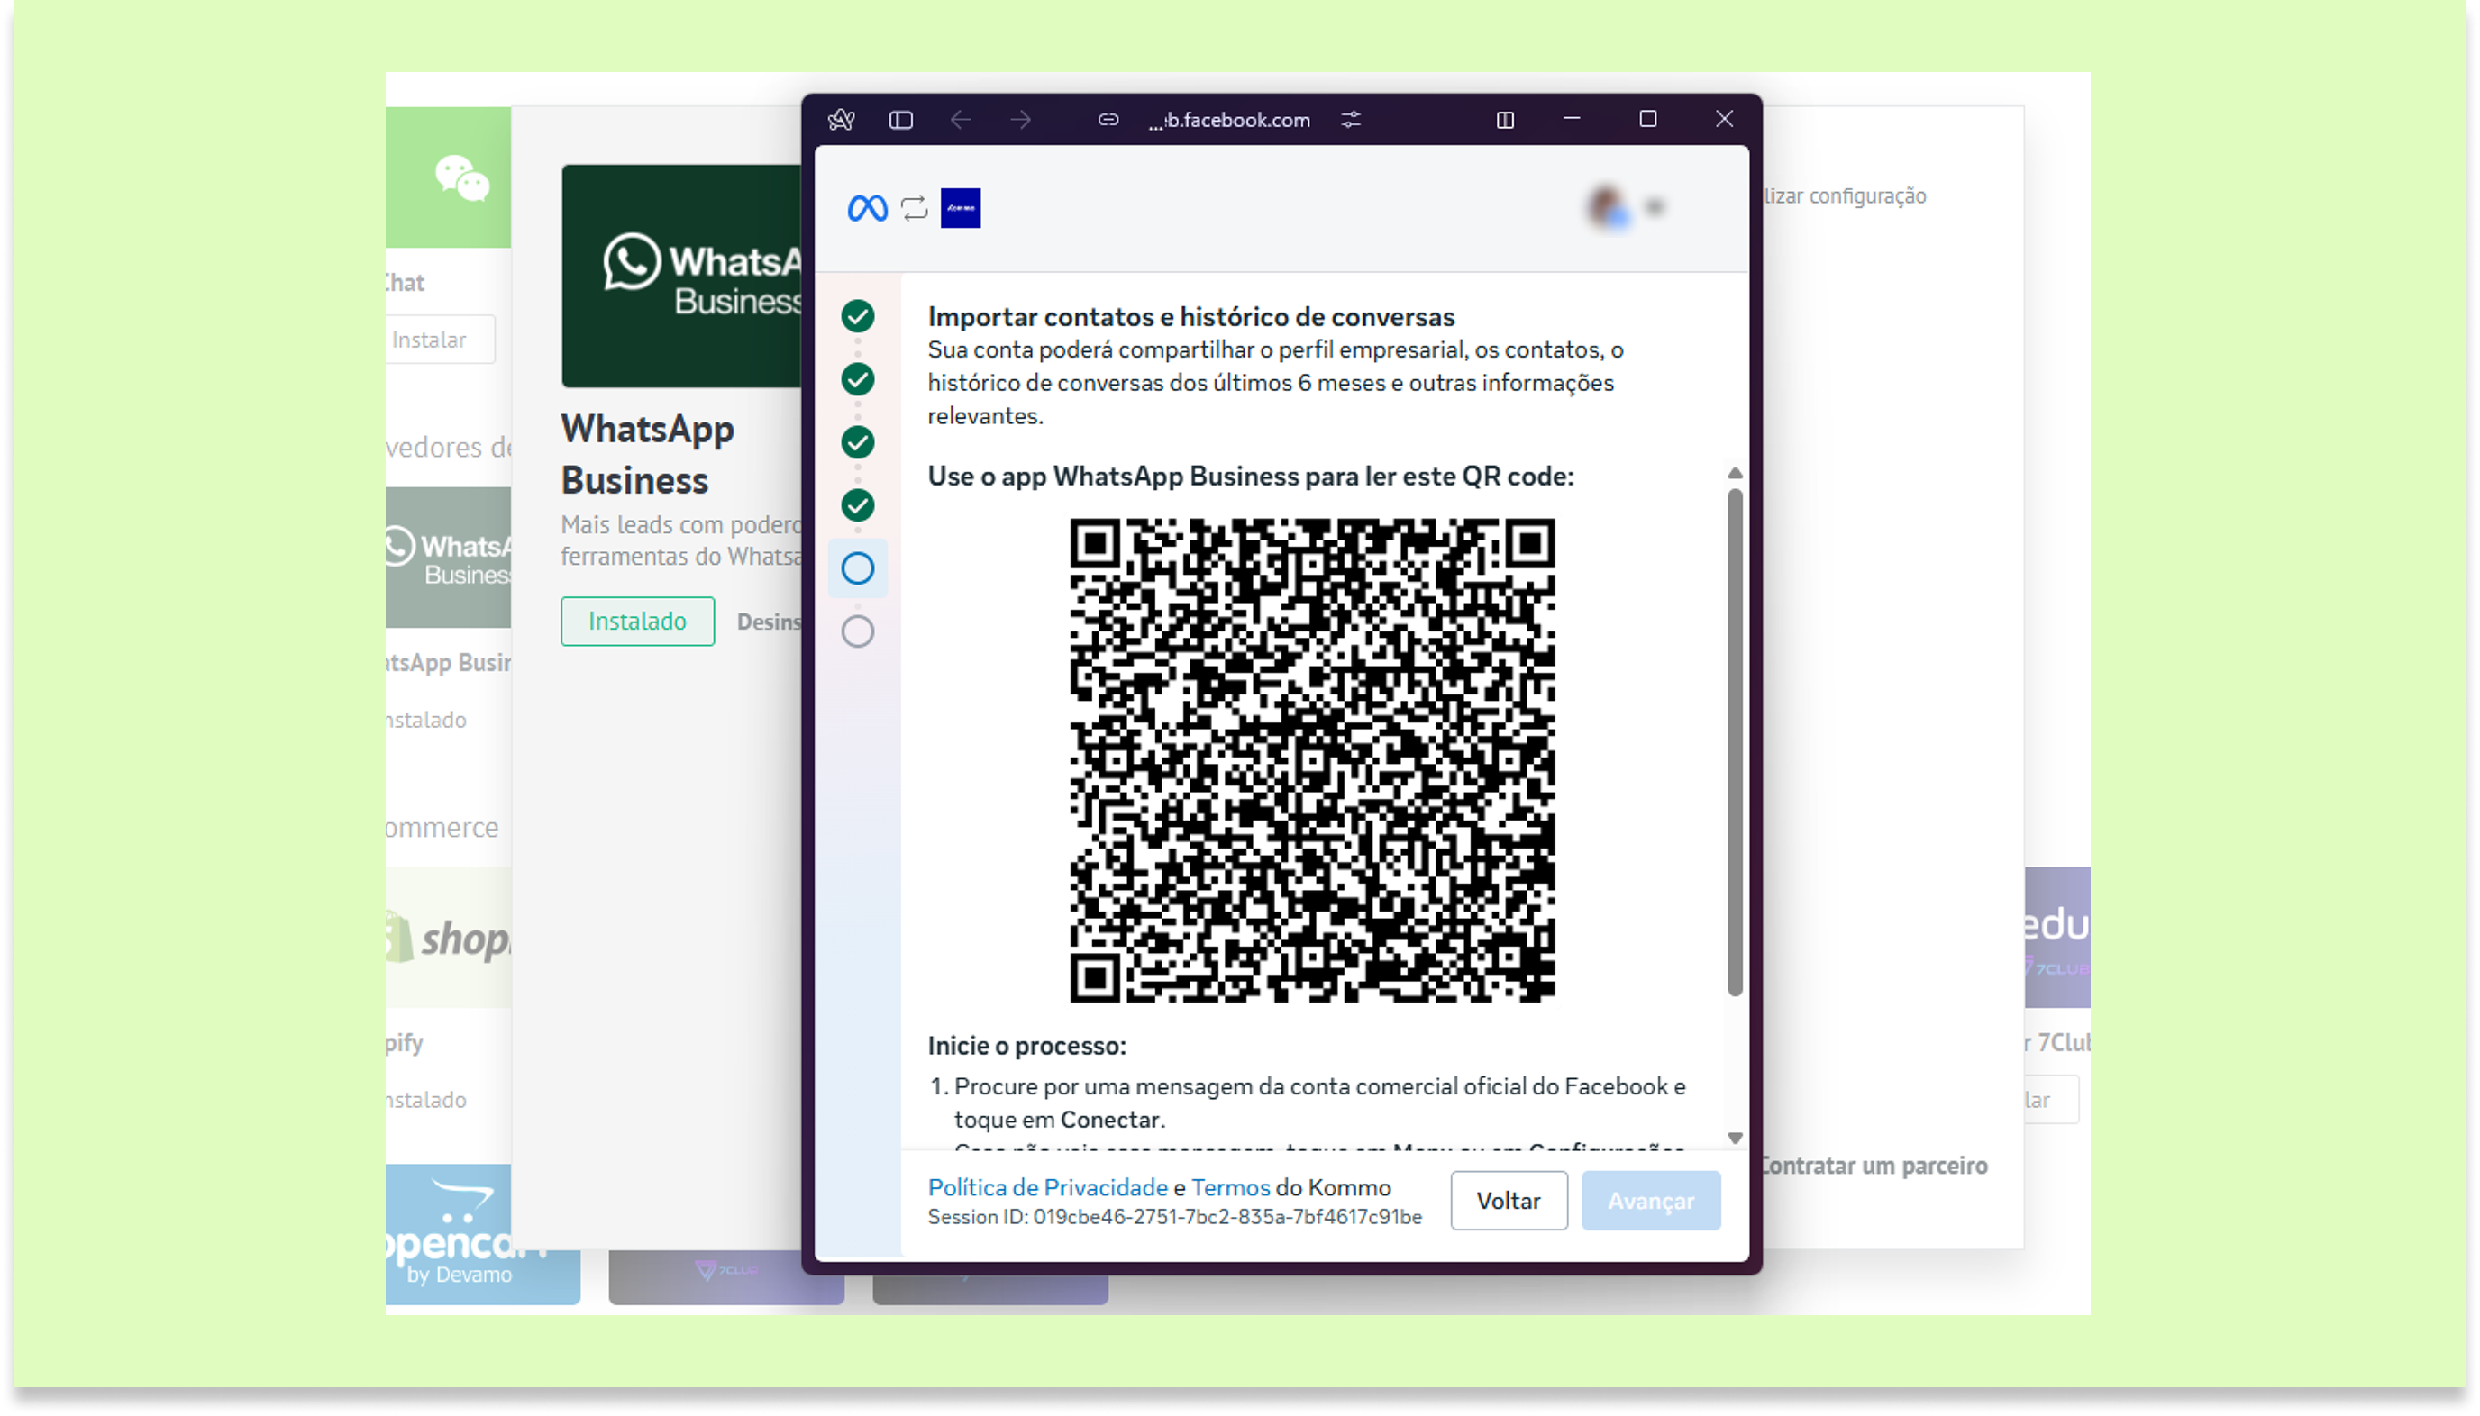Click the fourth completed step checkmark
The image size is (2480, 1416).
(856, 504)
